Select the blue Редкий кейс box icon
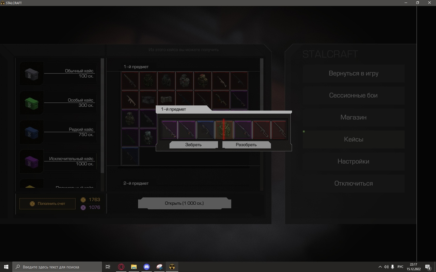Viewport: 436px width, 272px height. click(32, 132)
